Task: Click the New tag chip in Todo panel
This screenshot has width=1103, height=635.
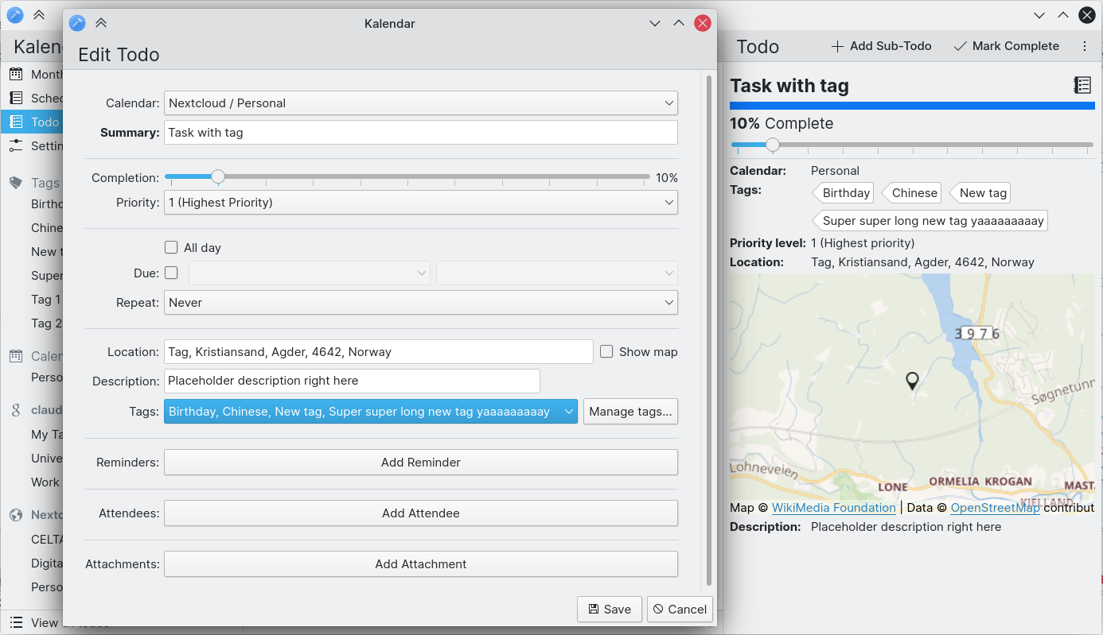Action: [980, 193]
